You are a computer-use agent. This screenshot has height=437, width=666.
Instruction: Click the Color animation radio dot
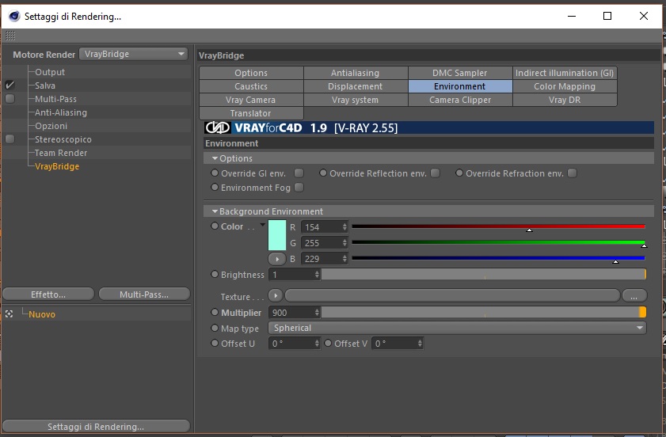[215, 226]
